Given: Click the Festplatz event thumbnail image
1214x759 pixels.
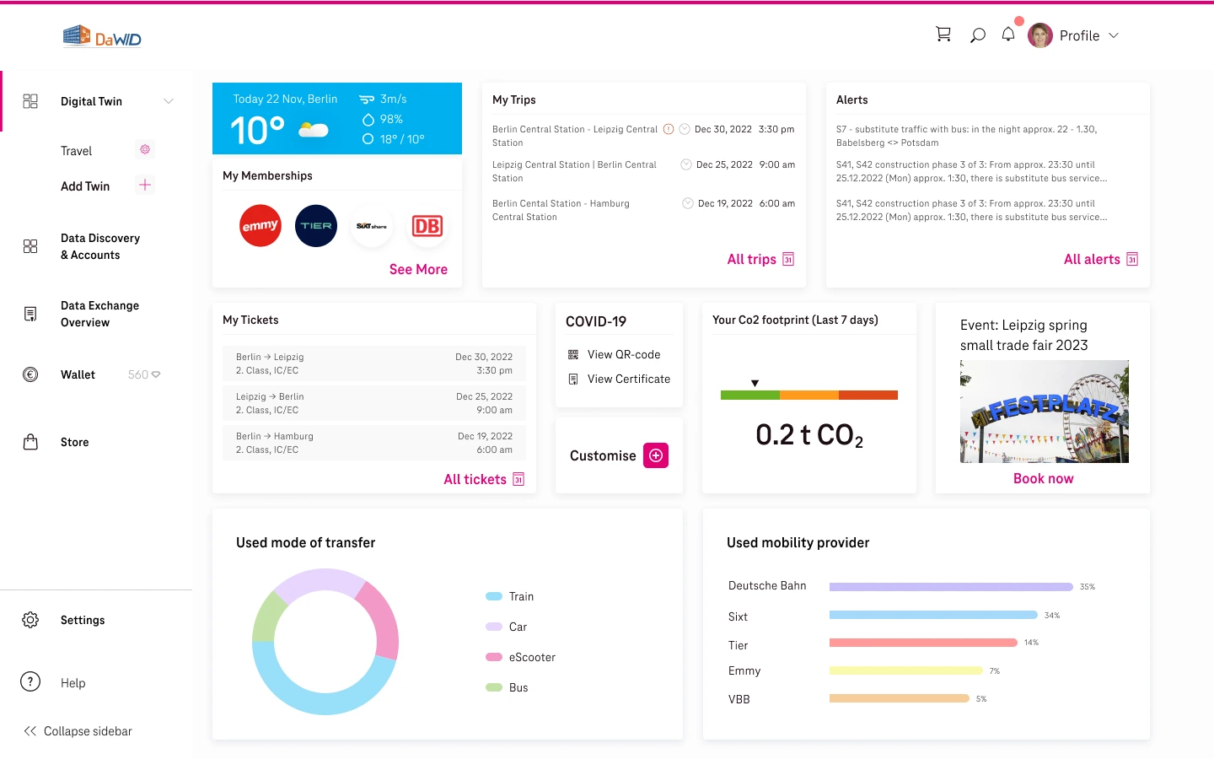Looking at the screenshot, I should point(1044,412).
